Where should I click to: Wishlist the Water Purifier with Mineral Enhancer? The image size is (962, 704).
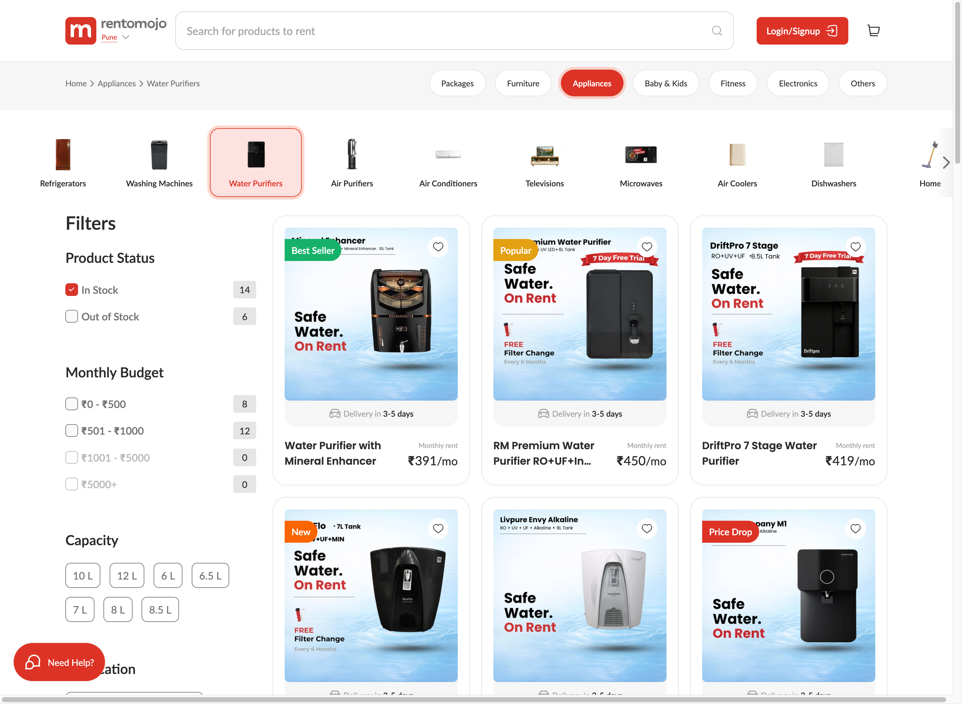tap(438, 247)
